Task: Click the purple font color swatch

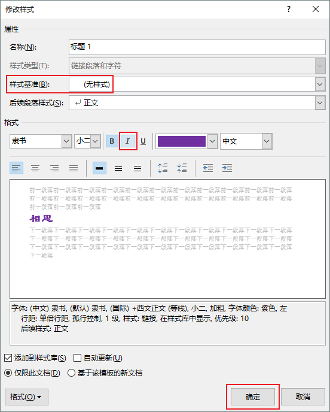Action: pos(182,141)
